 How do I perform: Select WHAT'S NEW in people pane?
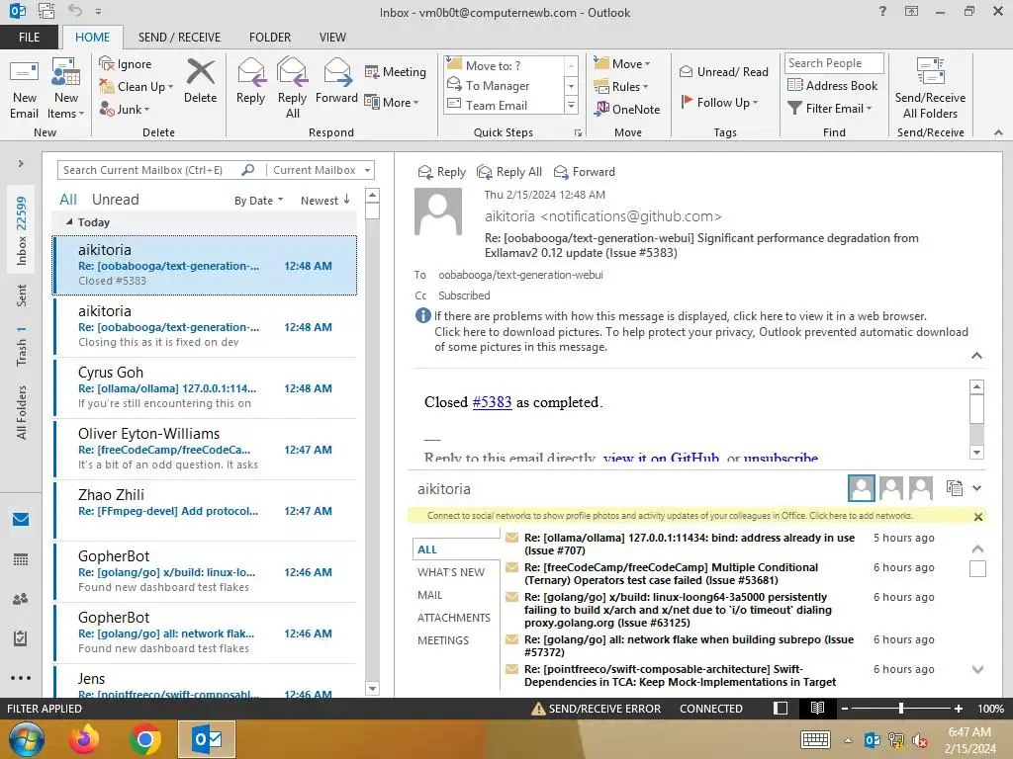[451, 572]
